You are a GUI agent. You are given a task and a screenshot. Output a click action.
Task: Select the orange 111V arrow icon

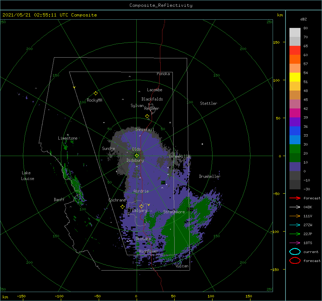coord(295,216)
